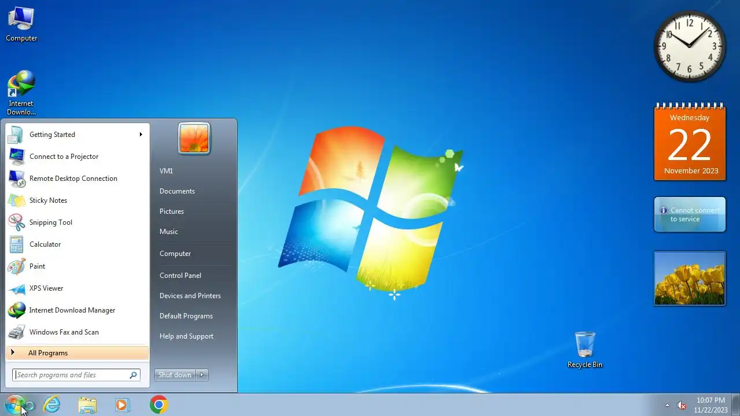Show hidden tray icons arrow

[667, 405]
